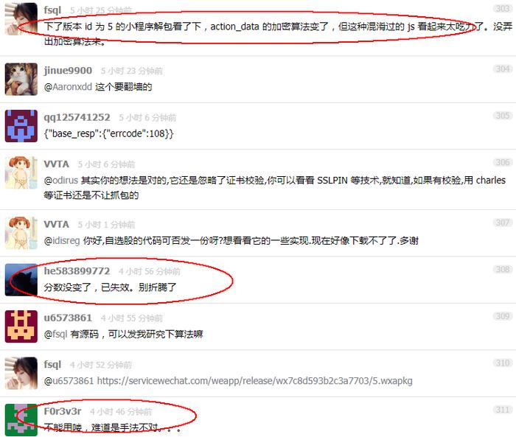Image resolution: width=516 pixels, height=437 pixels.
Task: Open the jinue9900 cat avatar
Action: click(21, 79)
